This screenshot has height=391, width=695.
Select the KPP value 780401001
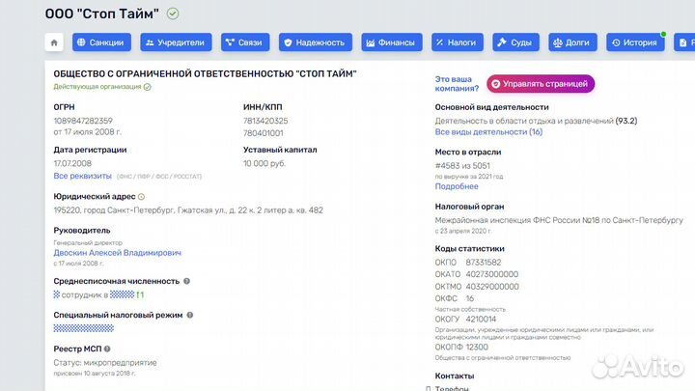point(263,133)
